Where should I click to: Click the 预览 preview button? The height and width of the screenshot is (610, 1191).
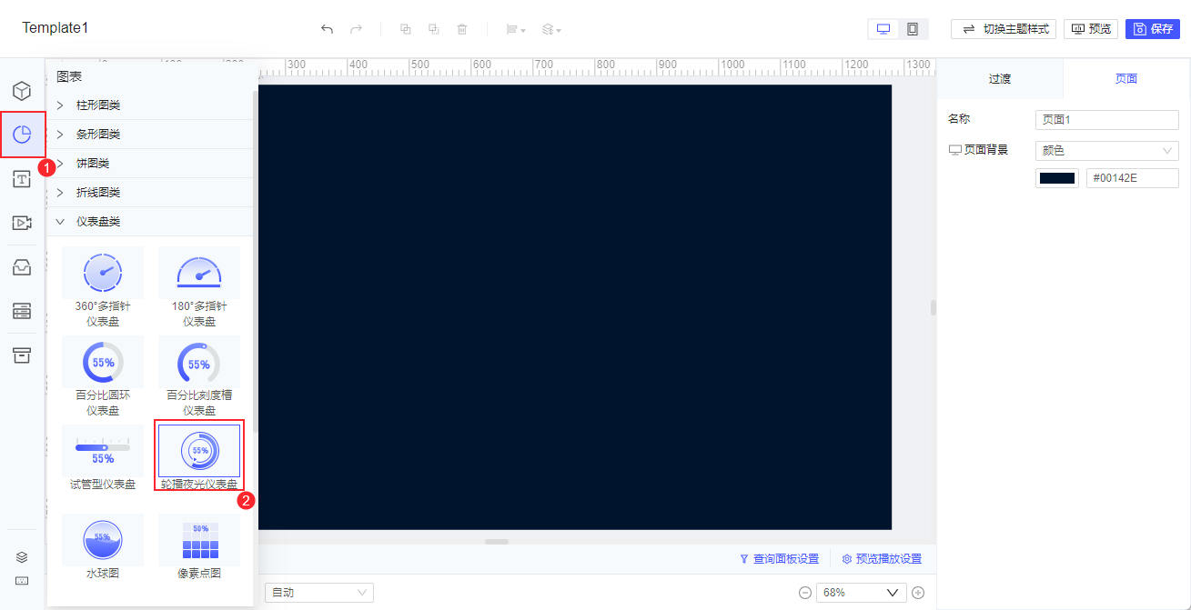tap(1091, 29)
